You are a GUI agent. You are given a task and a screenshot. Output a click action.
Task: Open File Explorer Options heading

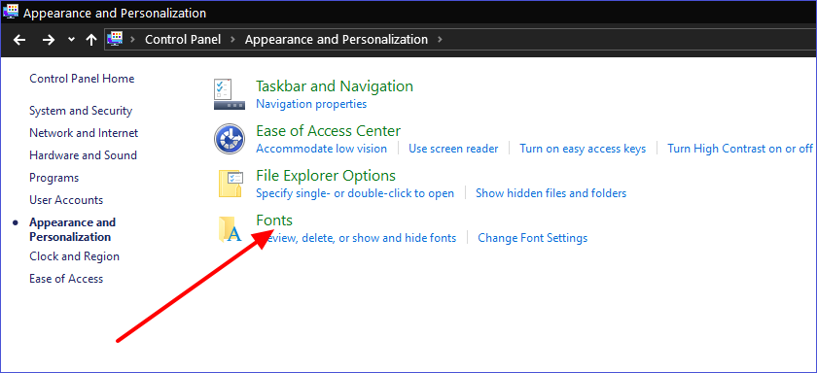[x=326, y=175]
